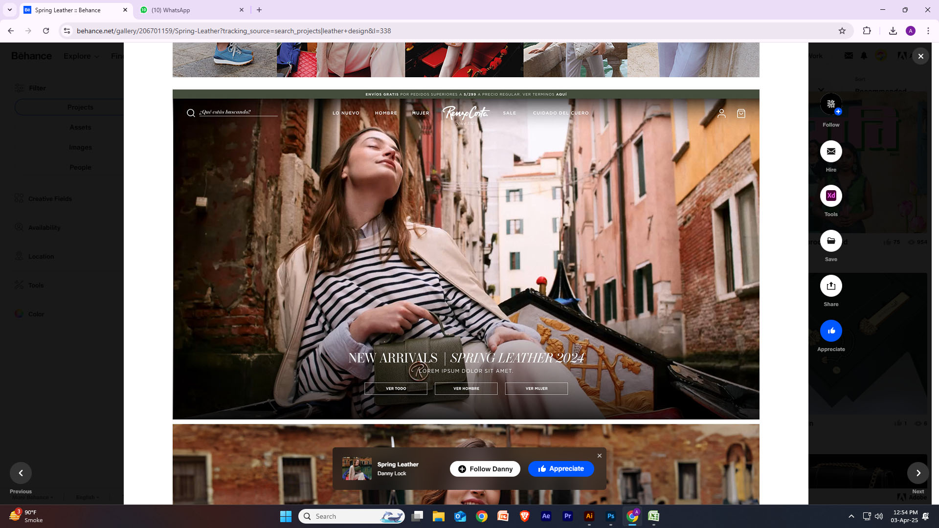Go to the Next project arrow

[918, 473]
